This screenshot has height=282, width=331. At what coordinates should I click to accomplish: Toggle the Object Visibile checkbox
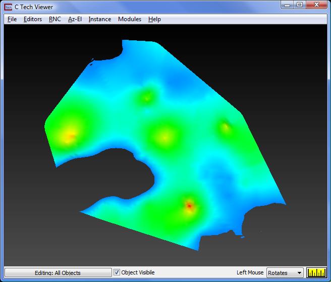[117, 272]
